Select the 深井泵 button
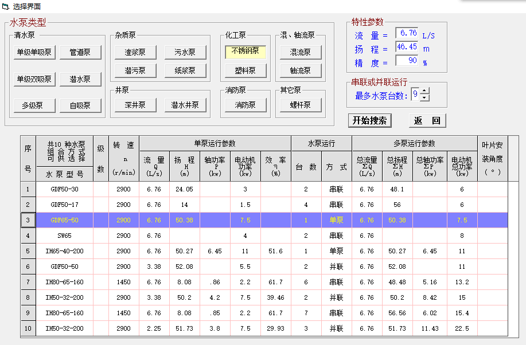The height and width of the screenshot is (345, 526). 135,105
